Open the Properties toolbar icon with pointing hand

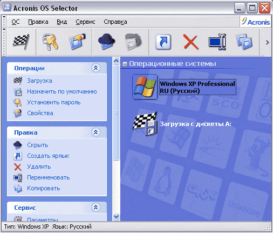[x=77, y=42]
